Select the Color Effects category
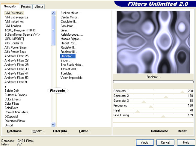Viewport: 196px width, 146px height. pos(13,99)
